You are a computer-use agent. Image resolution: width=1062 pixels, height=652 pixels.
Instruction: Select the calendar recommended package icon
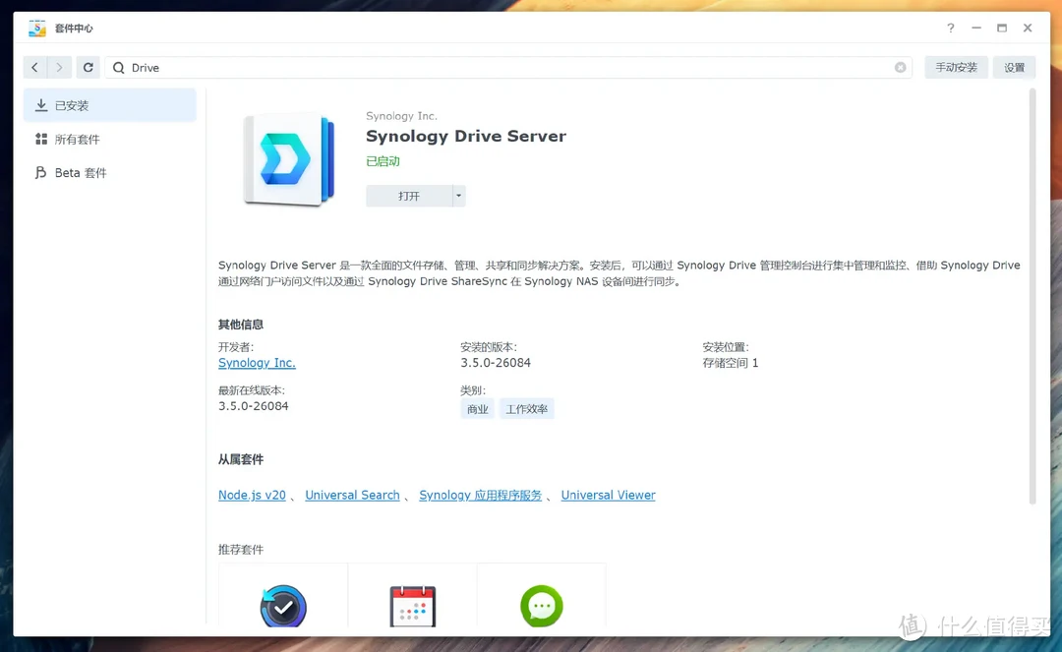412,607
